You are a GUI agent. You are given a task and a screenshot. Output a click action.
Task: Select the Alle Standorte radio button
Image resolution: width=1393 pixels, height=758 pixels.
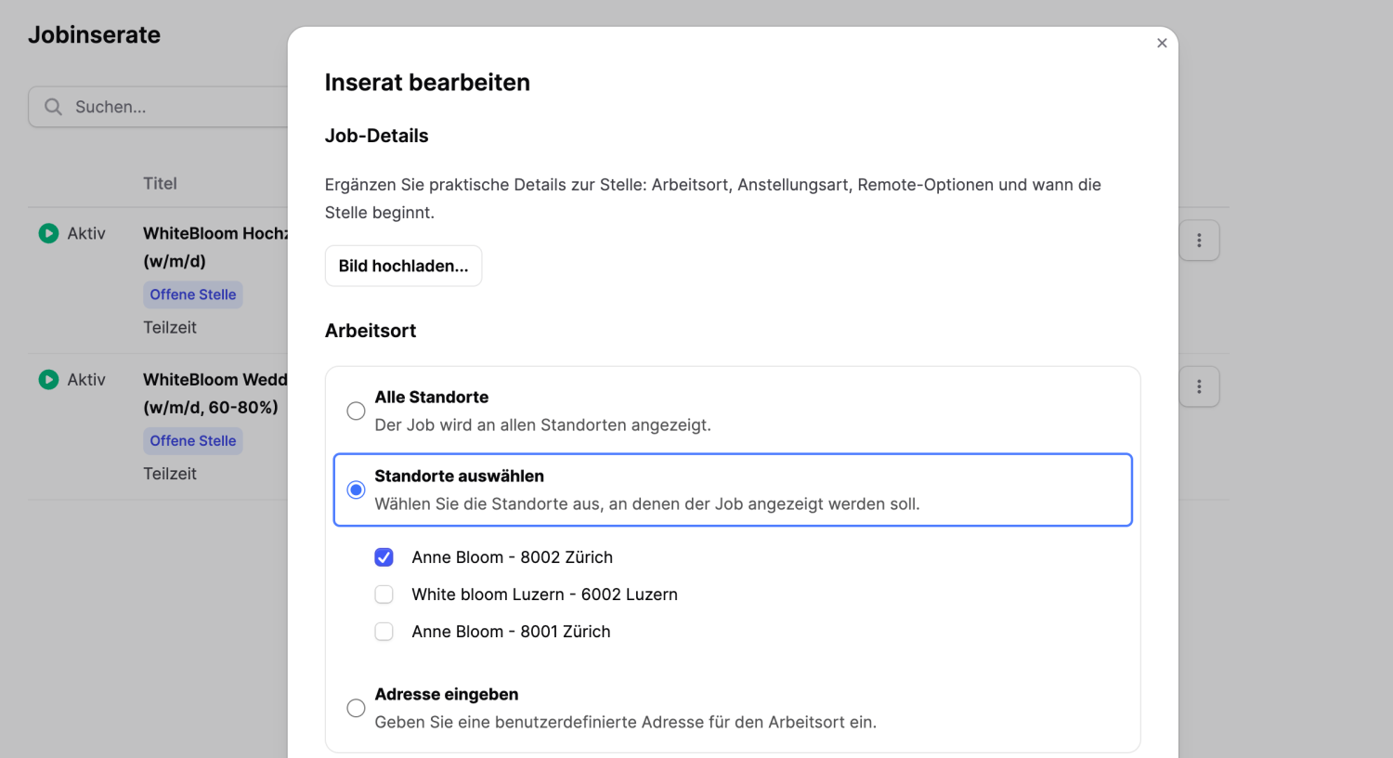pyautogui.click(x=356, y=410)
